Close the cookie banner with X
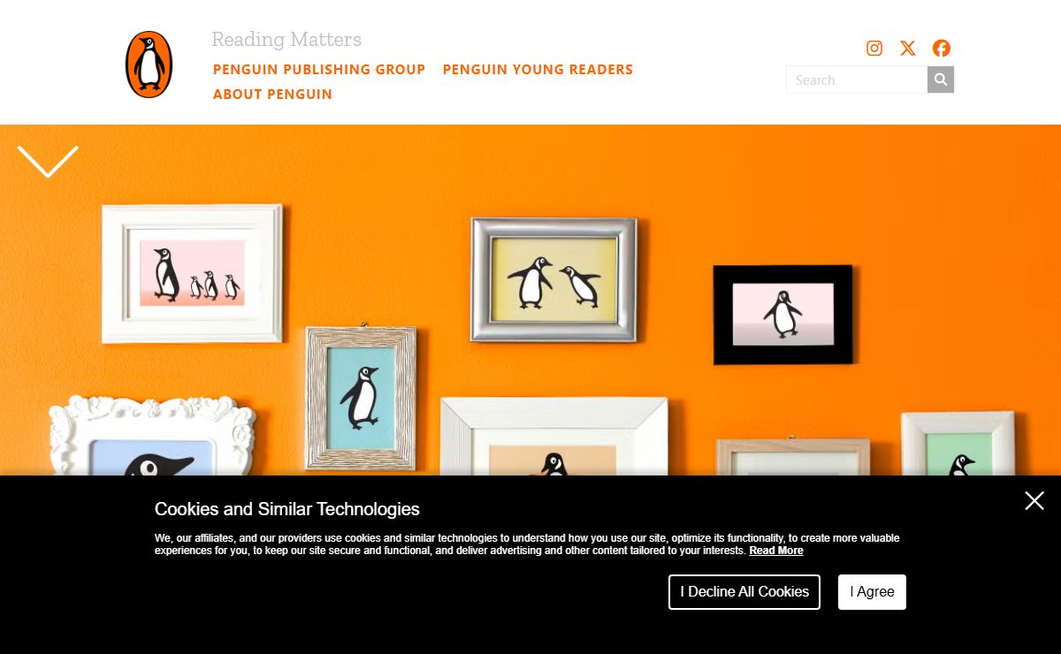1061x654 pixels. point(1034,501)
